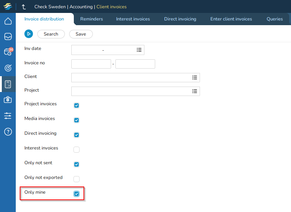Click the first Invoice no field

[91, 64]
